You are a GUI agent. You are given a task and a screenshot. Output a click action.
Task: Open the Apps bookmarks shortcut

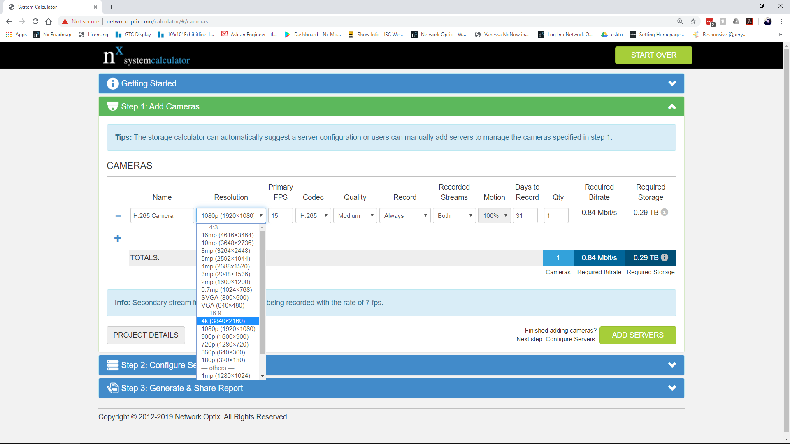(16, 35)
